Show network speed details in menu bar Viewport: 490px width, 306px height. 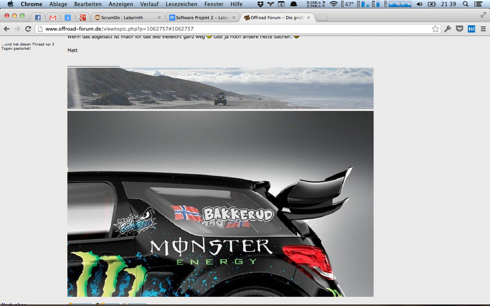click(316, 4)
